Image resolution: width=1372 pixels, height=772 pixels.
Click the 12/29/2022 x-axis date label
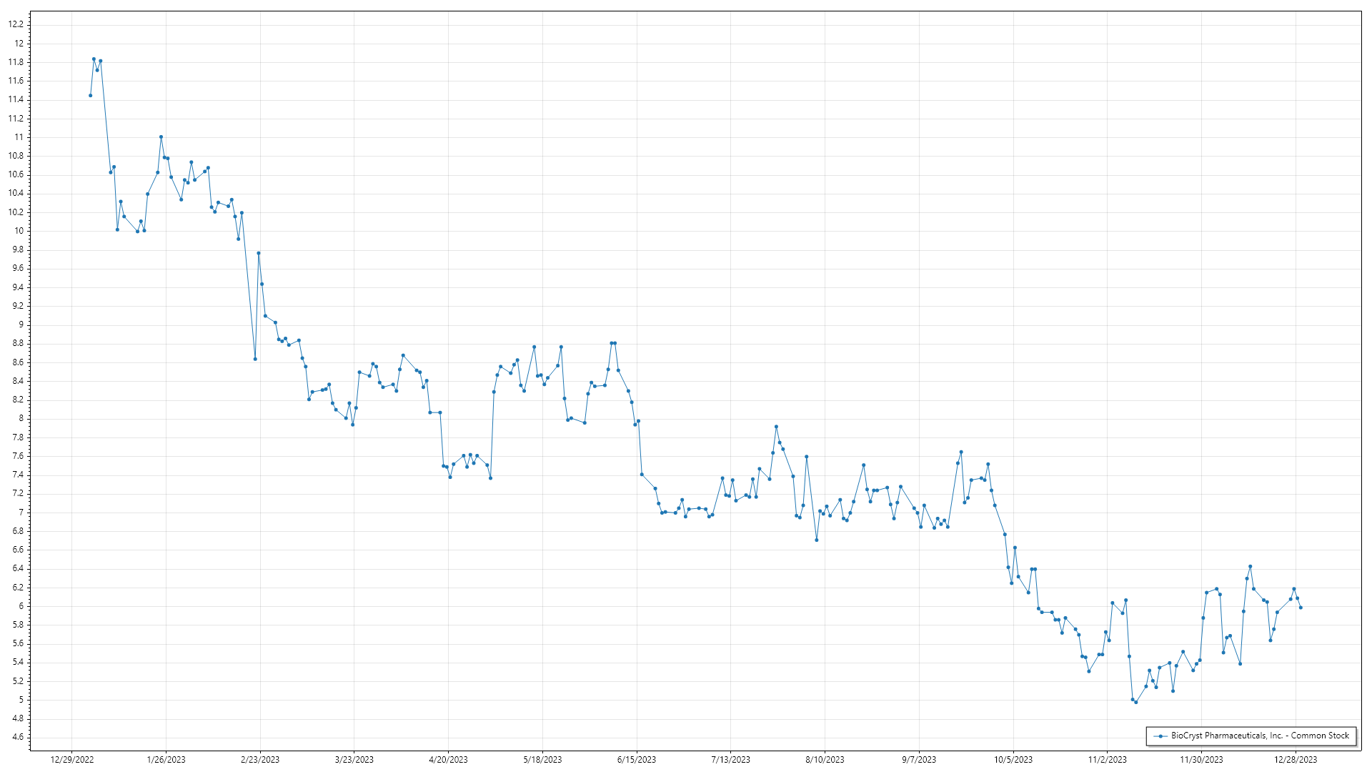tap(72, 760)
